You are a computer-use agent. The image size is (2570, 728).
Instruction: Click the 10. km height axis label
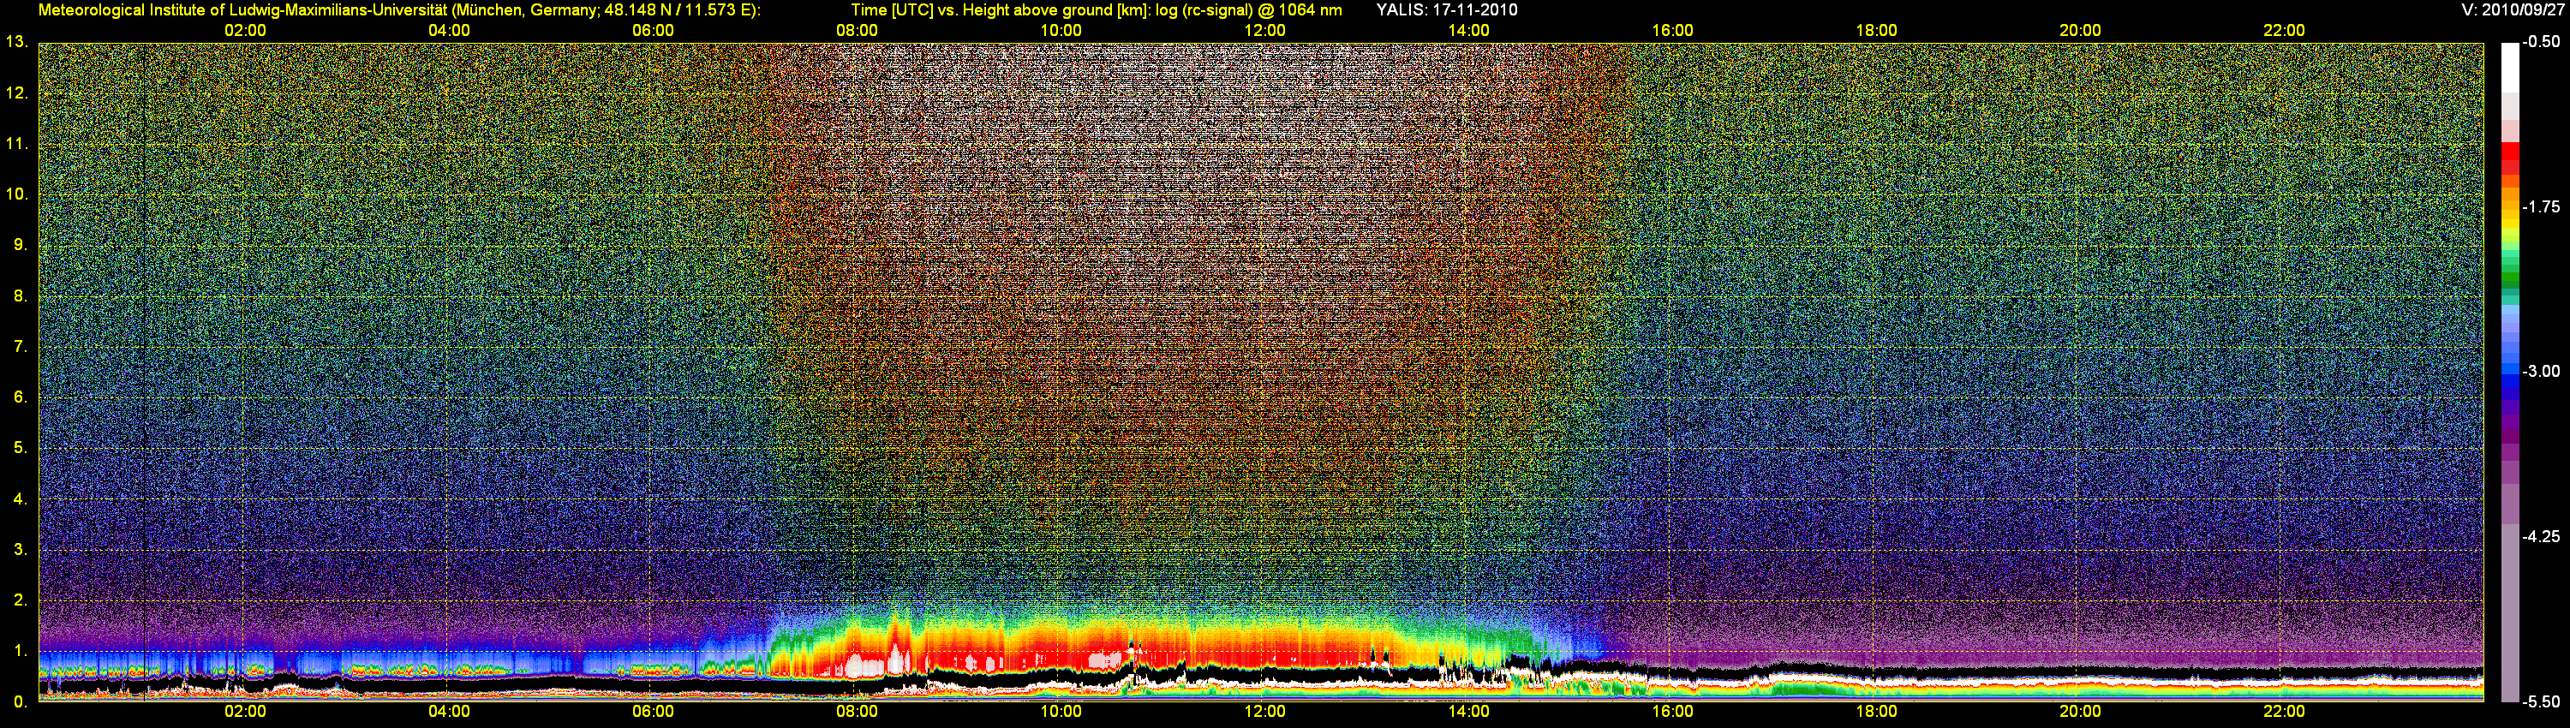(x=16, y=194)
